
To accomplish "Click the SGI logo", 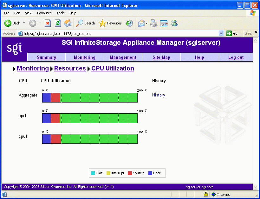I will (x=14, y=48).
